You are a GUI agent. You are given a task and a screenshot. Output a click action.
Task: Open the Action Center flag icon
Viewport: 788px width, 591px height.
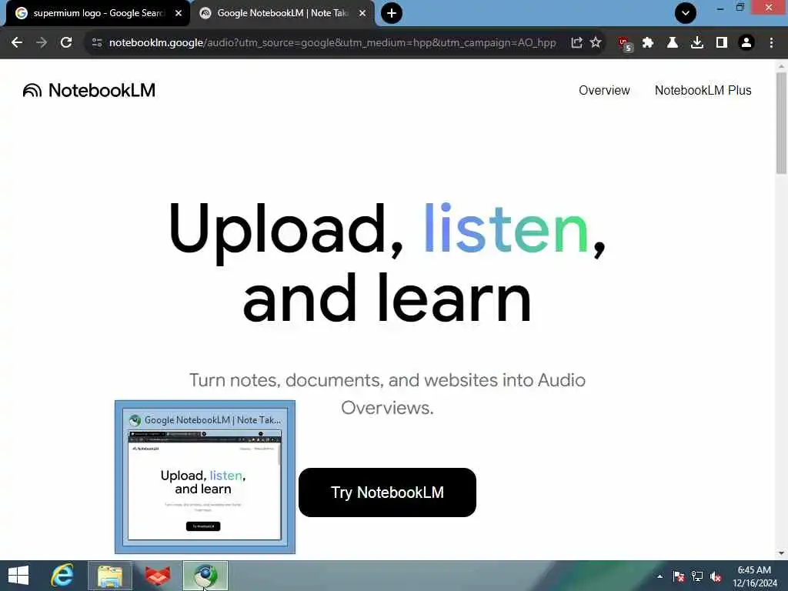click(x=679, y=576)
